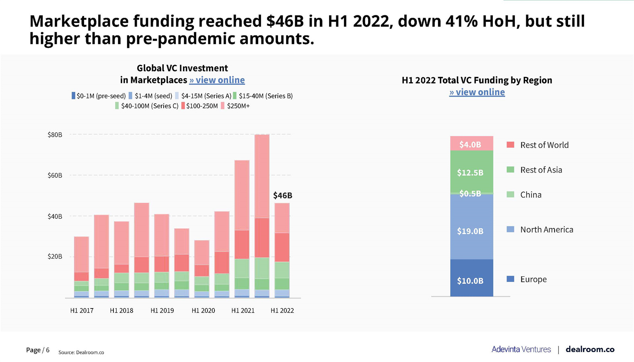Click the Rest of World legend square

click(510, 145)
